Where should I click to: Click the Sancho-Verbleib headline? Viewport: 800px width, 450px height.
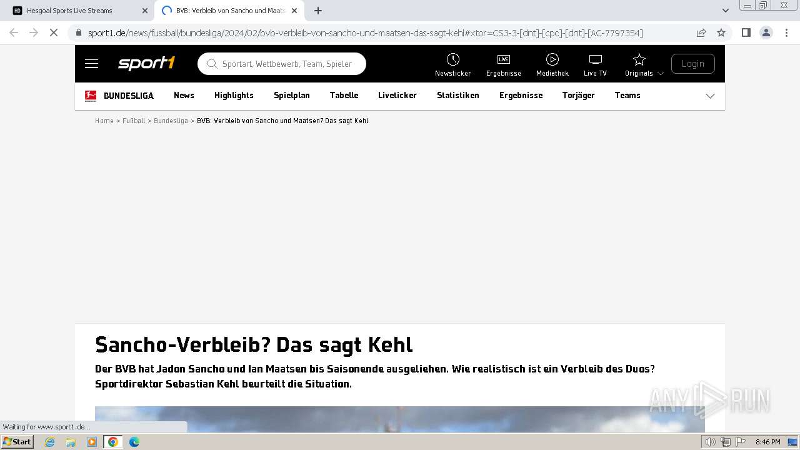coord(254,344)
